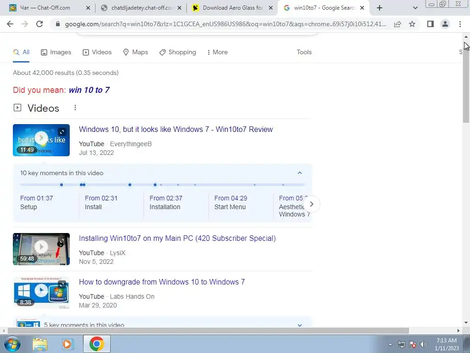Open Installing Win10to7 on Main PC link
Viewport: 470px width, 353px height.
coord(177,239)
